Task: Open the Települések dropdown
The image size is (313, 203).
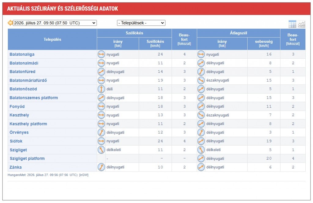Action: pyautogui.click(x=141, y=23)
